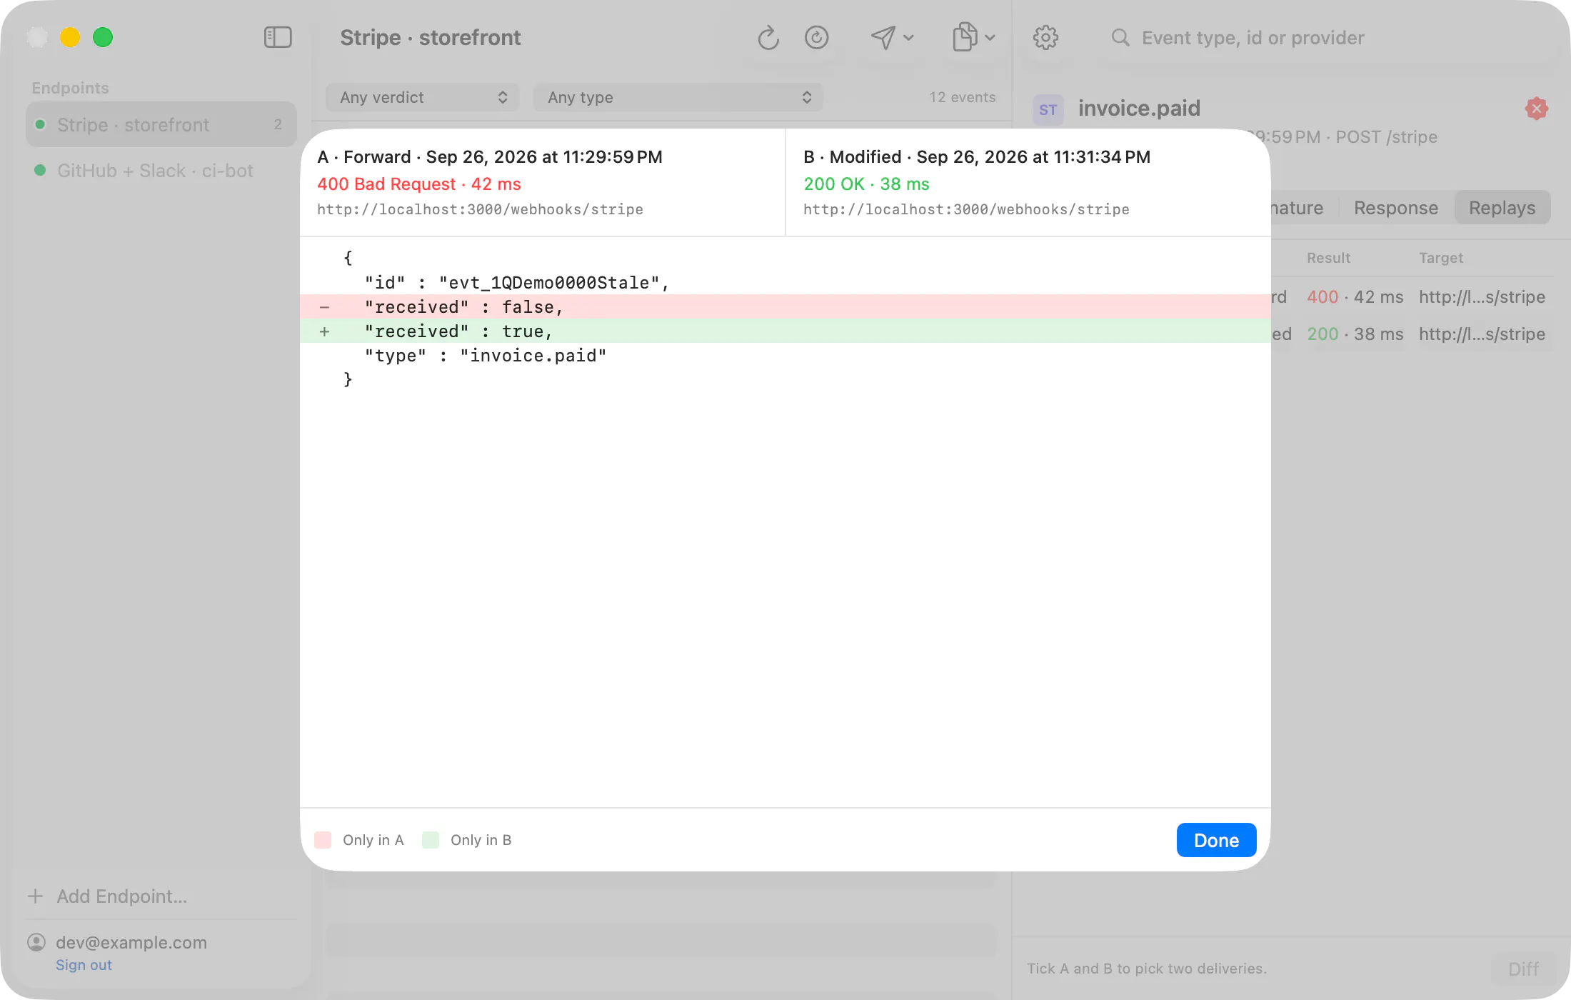This screenshot has width=1571, height=1000.
Task: Click the ST provider badge icon
Action: 1048,110
